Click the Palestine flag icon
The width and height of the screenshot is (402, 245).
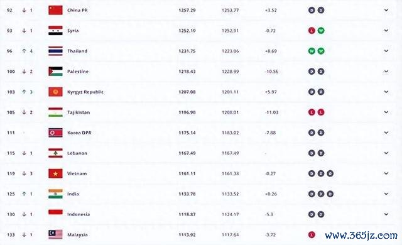[55, 72]
